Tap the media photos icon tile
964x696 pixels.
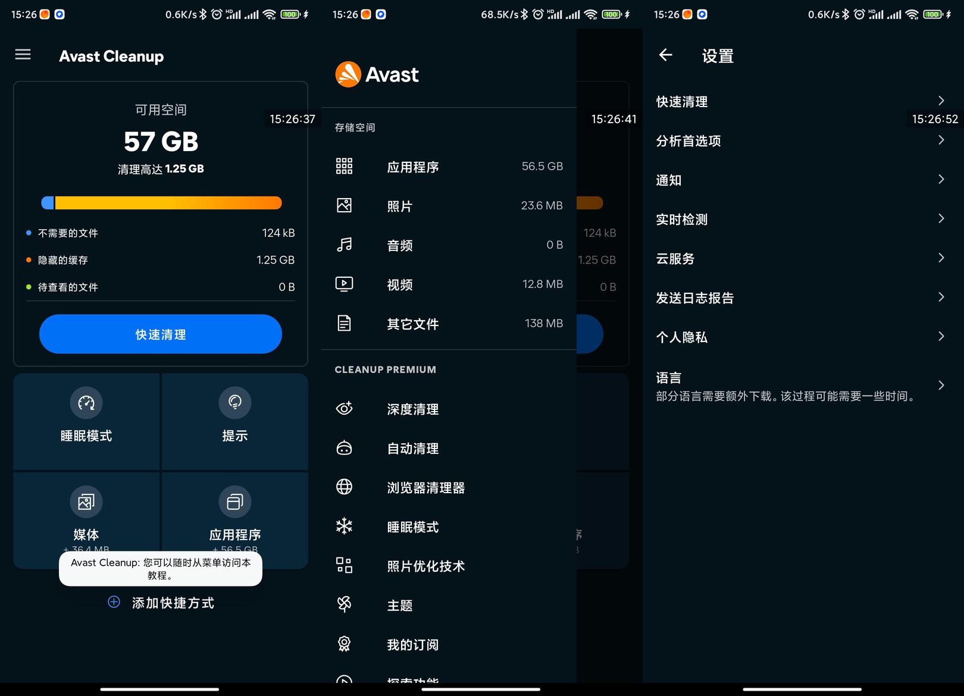pos(86,502)
